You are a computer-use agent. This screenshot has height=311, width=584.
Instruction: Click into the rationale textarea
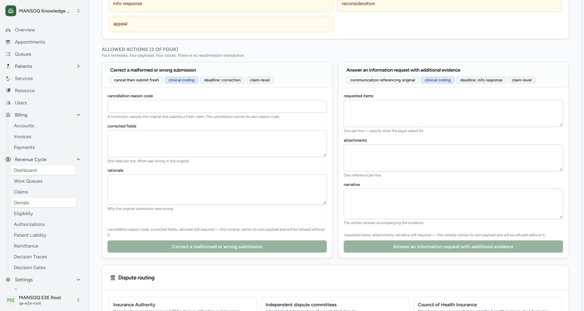pos(217,189)
